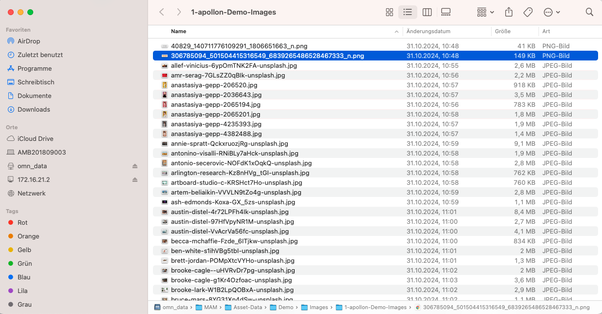Screen dimensions: 602x314
Task: Switch to column view
Action: 427,12
